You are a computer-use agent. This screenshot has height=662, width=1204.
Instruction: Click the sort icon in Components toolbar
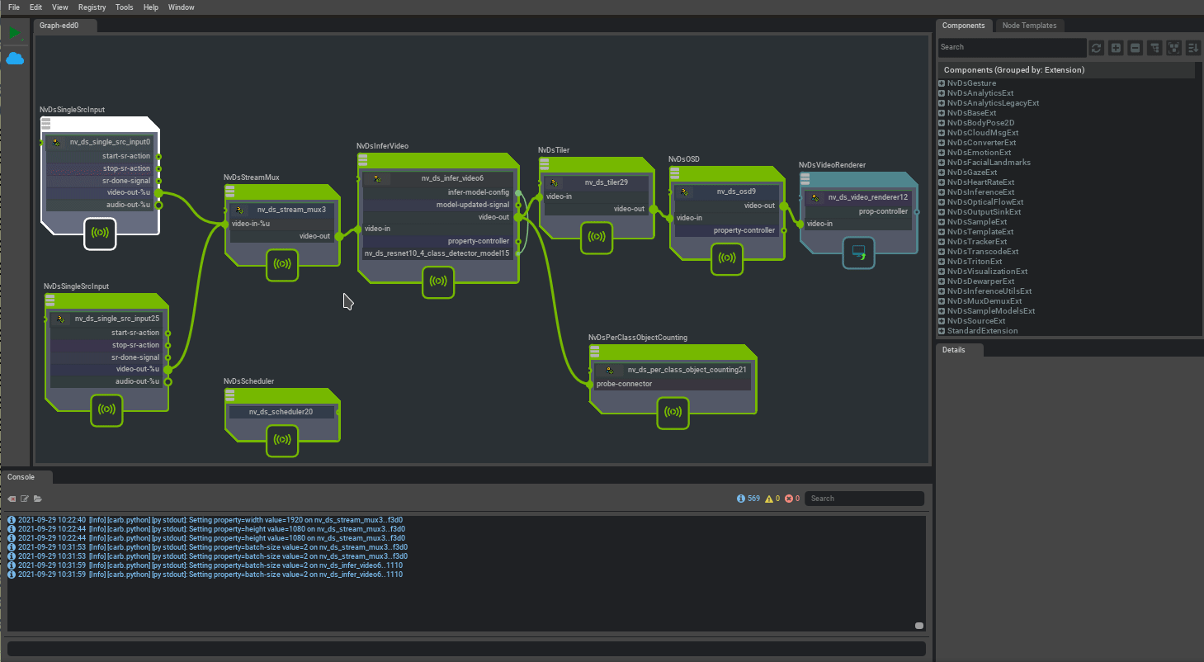pos(1193,48)
